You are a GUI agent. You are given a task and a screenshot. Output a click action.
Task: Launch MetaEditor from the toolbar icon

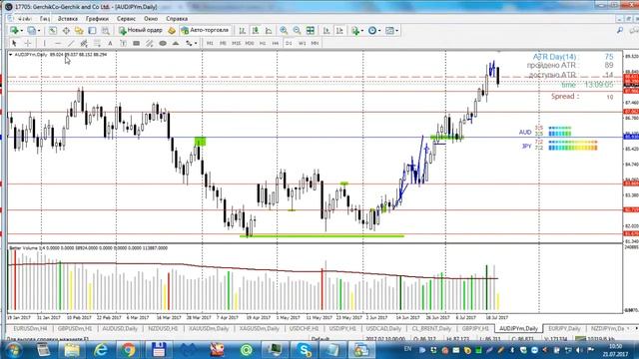point(172,31)
